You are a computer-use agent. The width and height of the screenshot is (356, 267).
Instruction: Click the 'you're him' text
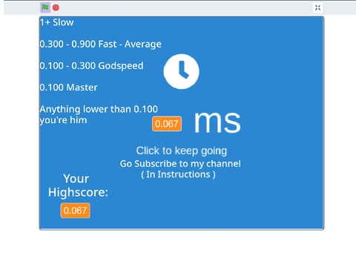tap(63, 120)
